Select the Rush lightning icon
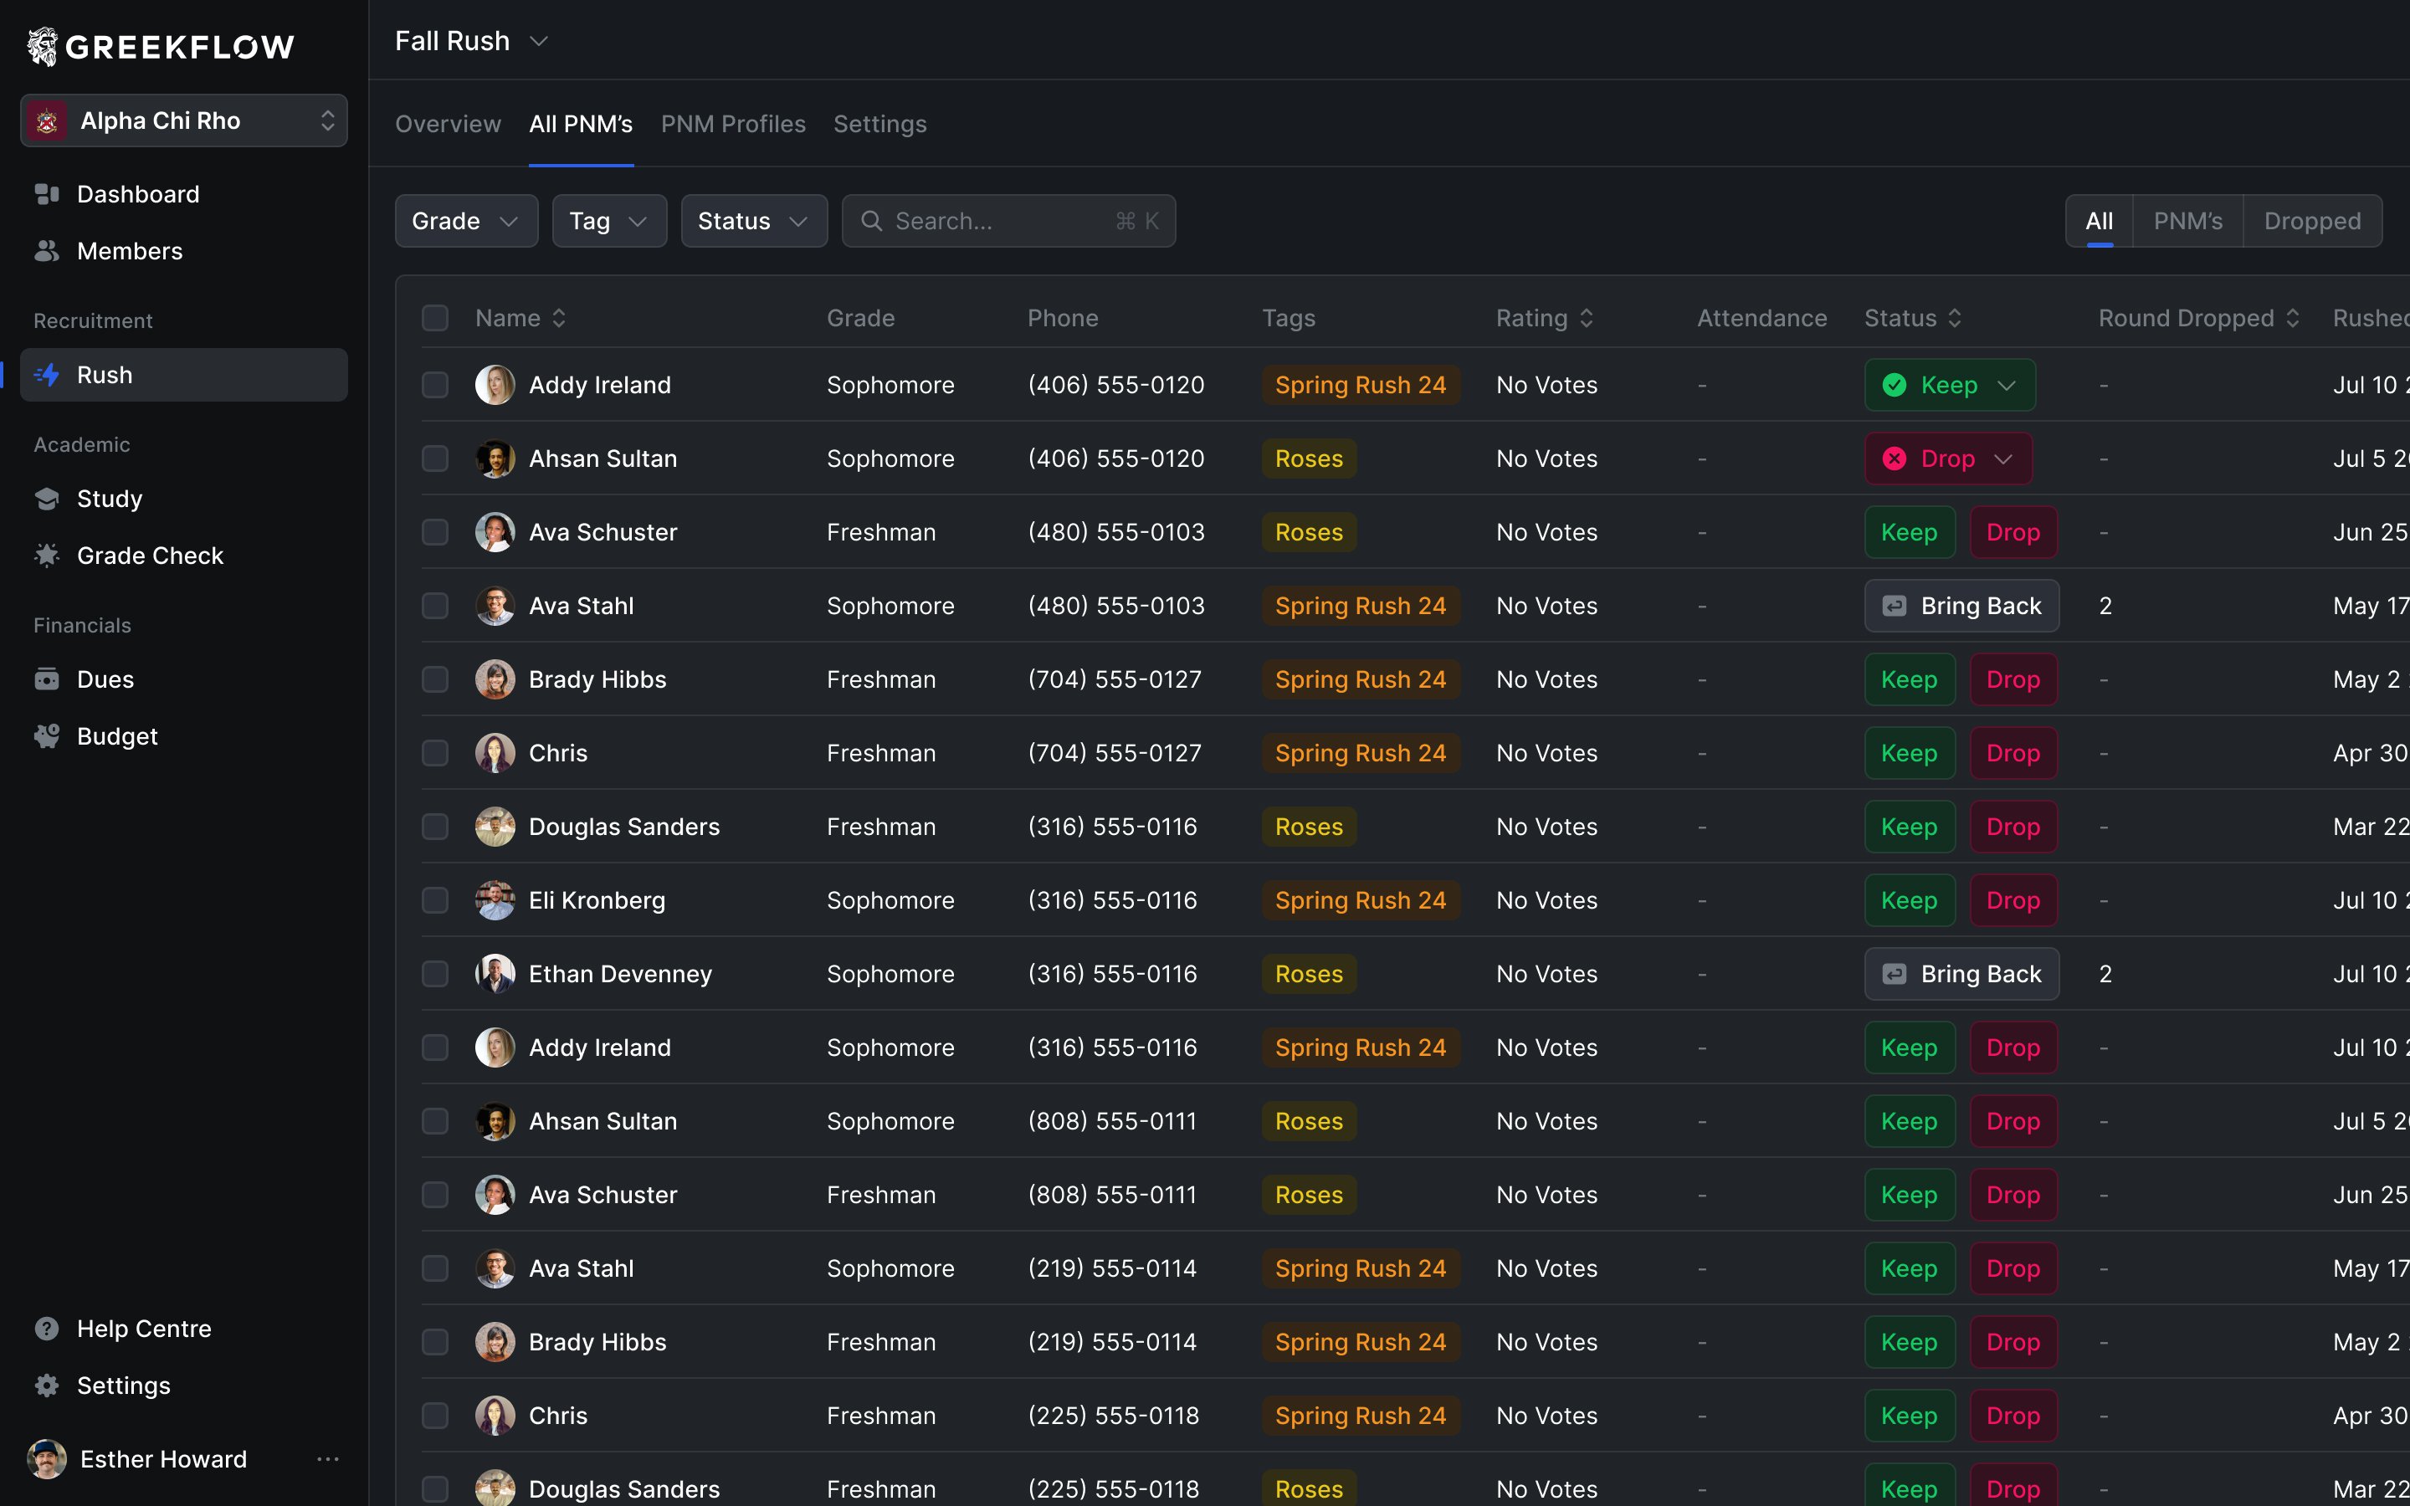Screen dimensions: 2410x1506 tap(47, 375)
